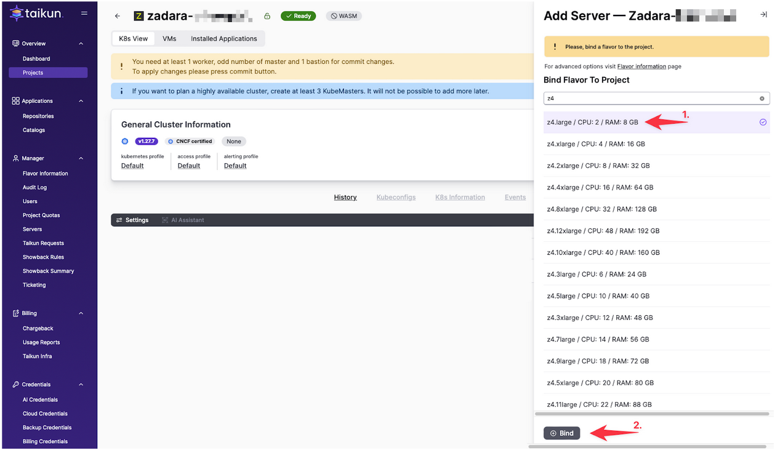Open the kubernetes profile Default link
Viewport: 775px width, 453px height.
pyautogui.click(x=132, y=166)
